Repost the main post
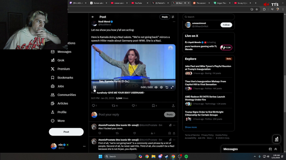286x160 pixels. pyautogui.click(x=113, y=106)
